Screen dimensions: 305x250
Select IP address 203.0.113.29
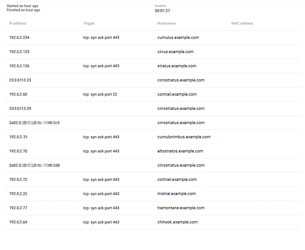tap(20, 109)
